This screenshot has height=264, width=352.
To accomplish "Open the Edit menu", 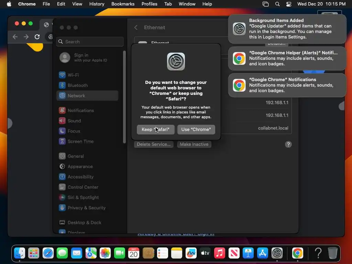I will (61, 4).
